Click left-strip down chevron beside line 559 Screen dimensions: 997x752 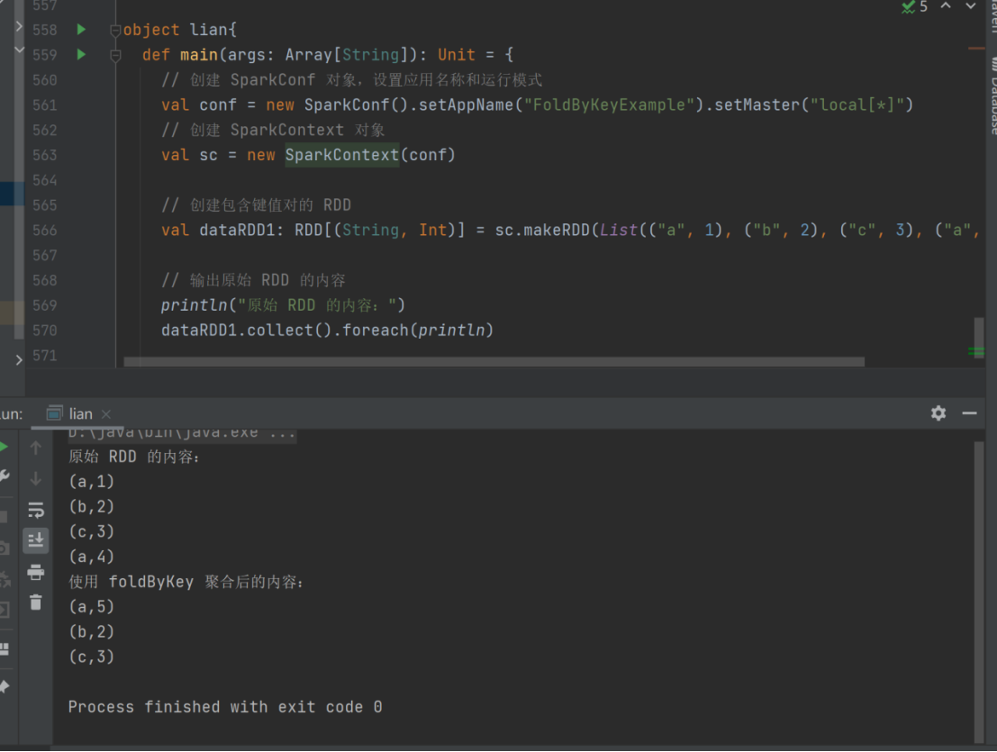point(19,50)
